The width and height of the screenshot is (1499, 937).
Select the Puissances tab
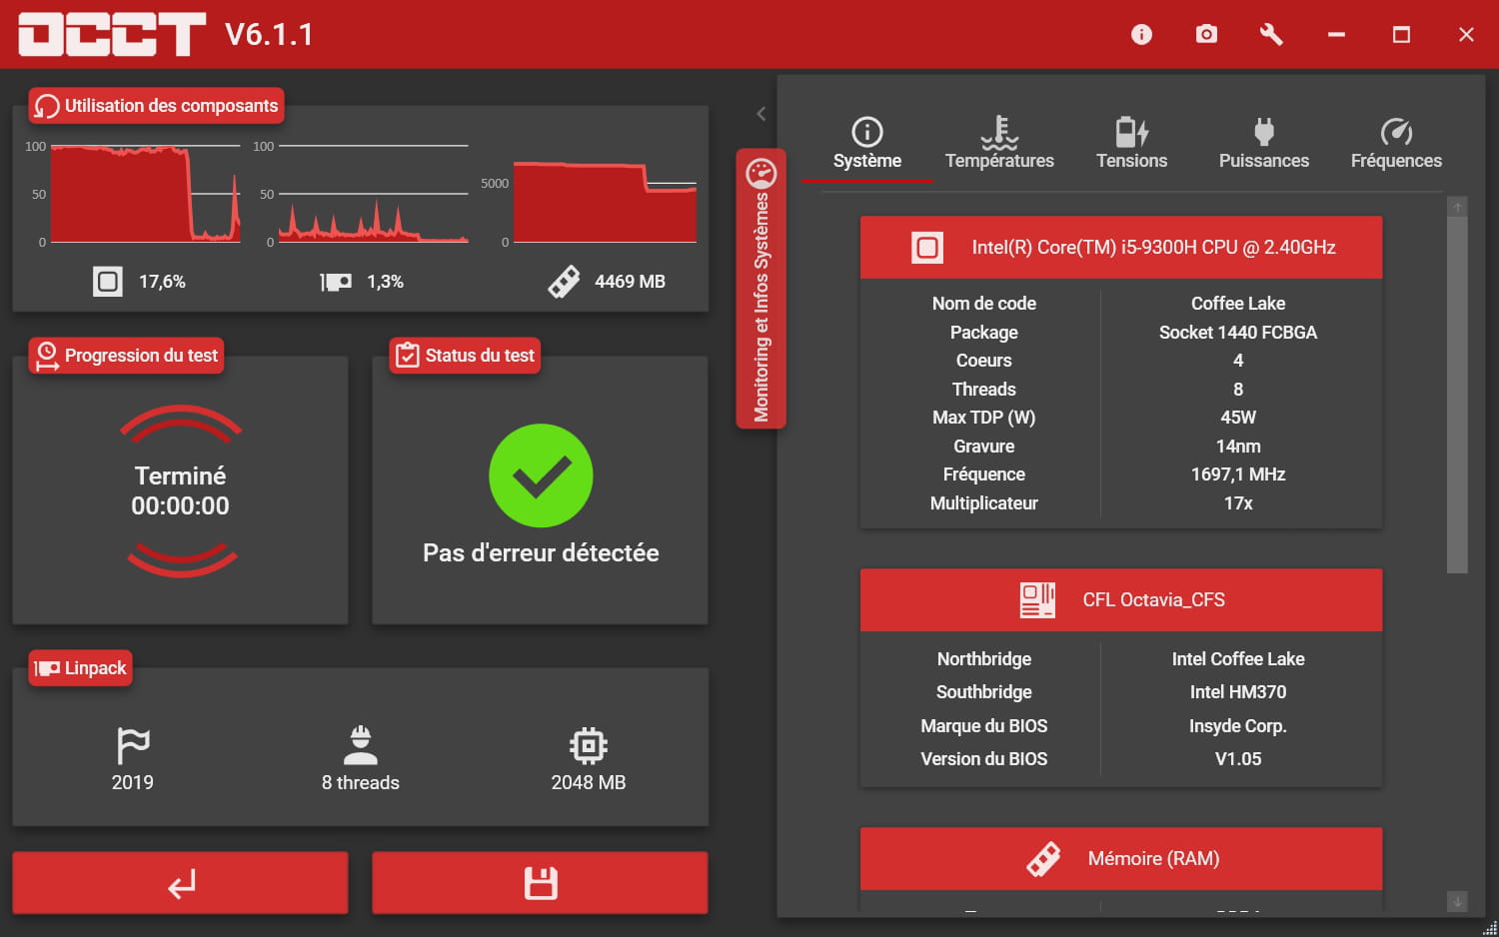click(1263, 145)
